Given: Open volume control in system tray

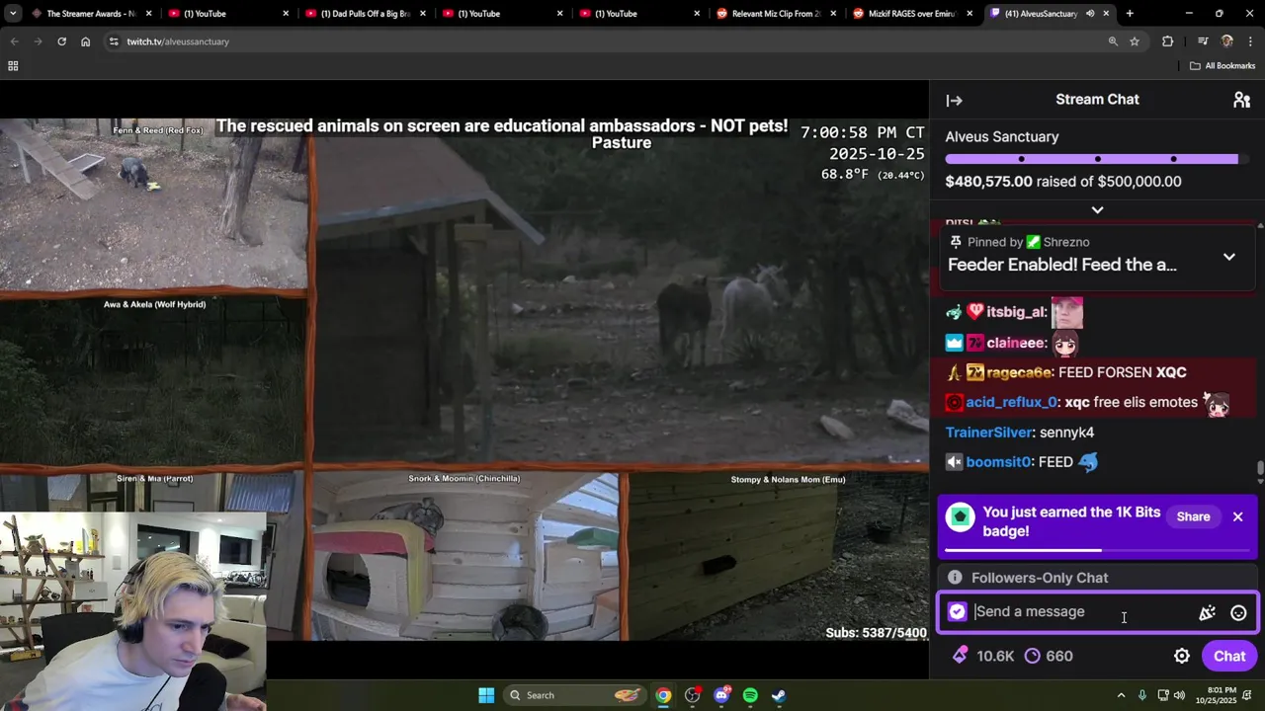Looking at the screenshot, I should [x=1181, y=695].
